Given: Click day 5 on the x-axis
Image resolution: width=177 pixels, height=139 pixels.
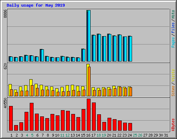Looking at the screenshot, I should pyautogui.click(x=32, y=135).
